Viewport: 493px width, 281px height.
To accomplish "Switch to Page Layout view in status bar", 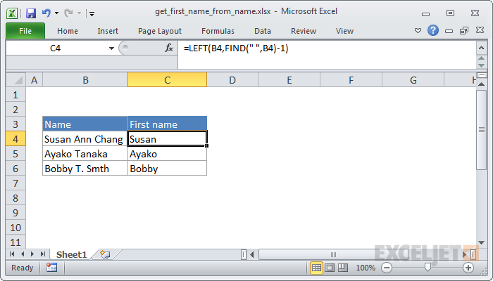I will 330,268.
